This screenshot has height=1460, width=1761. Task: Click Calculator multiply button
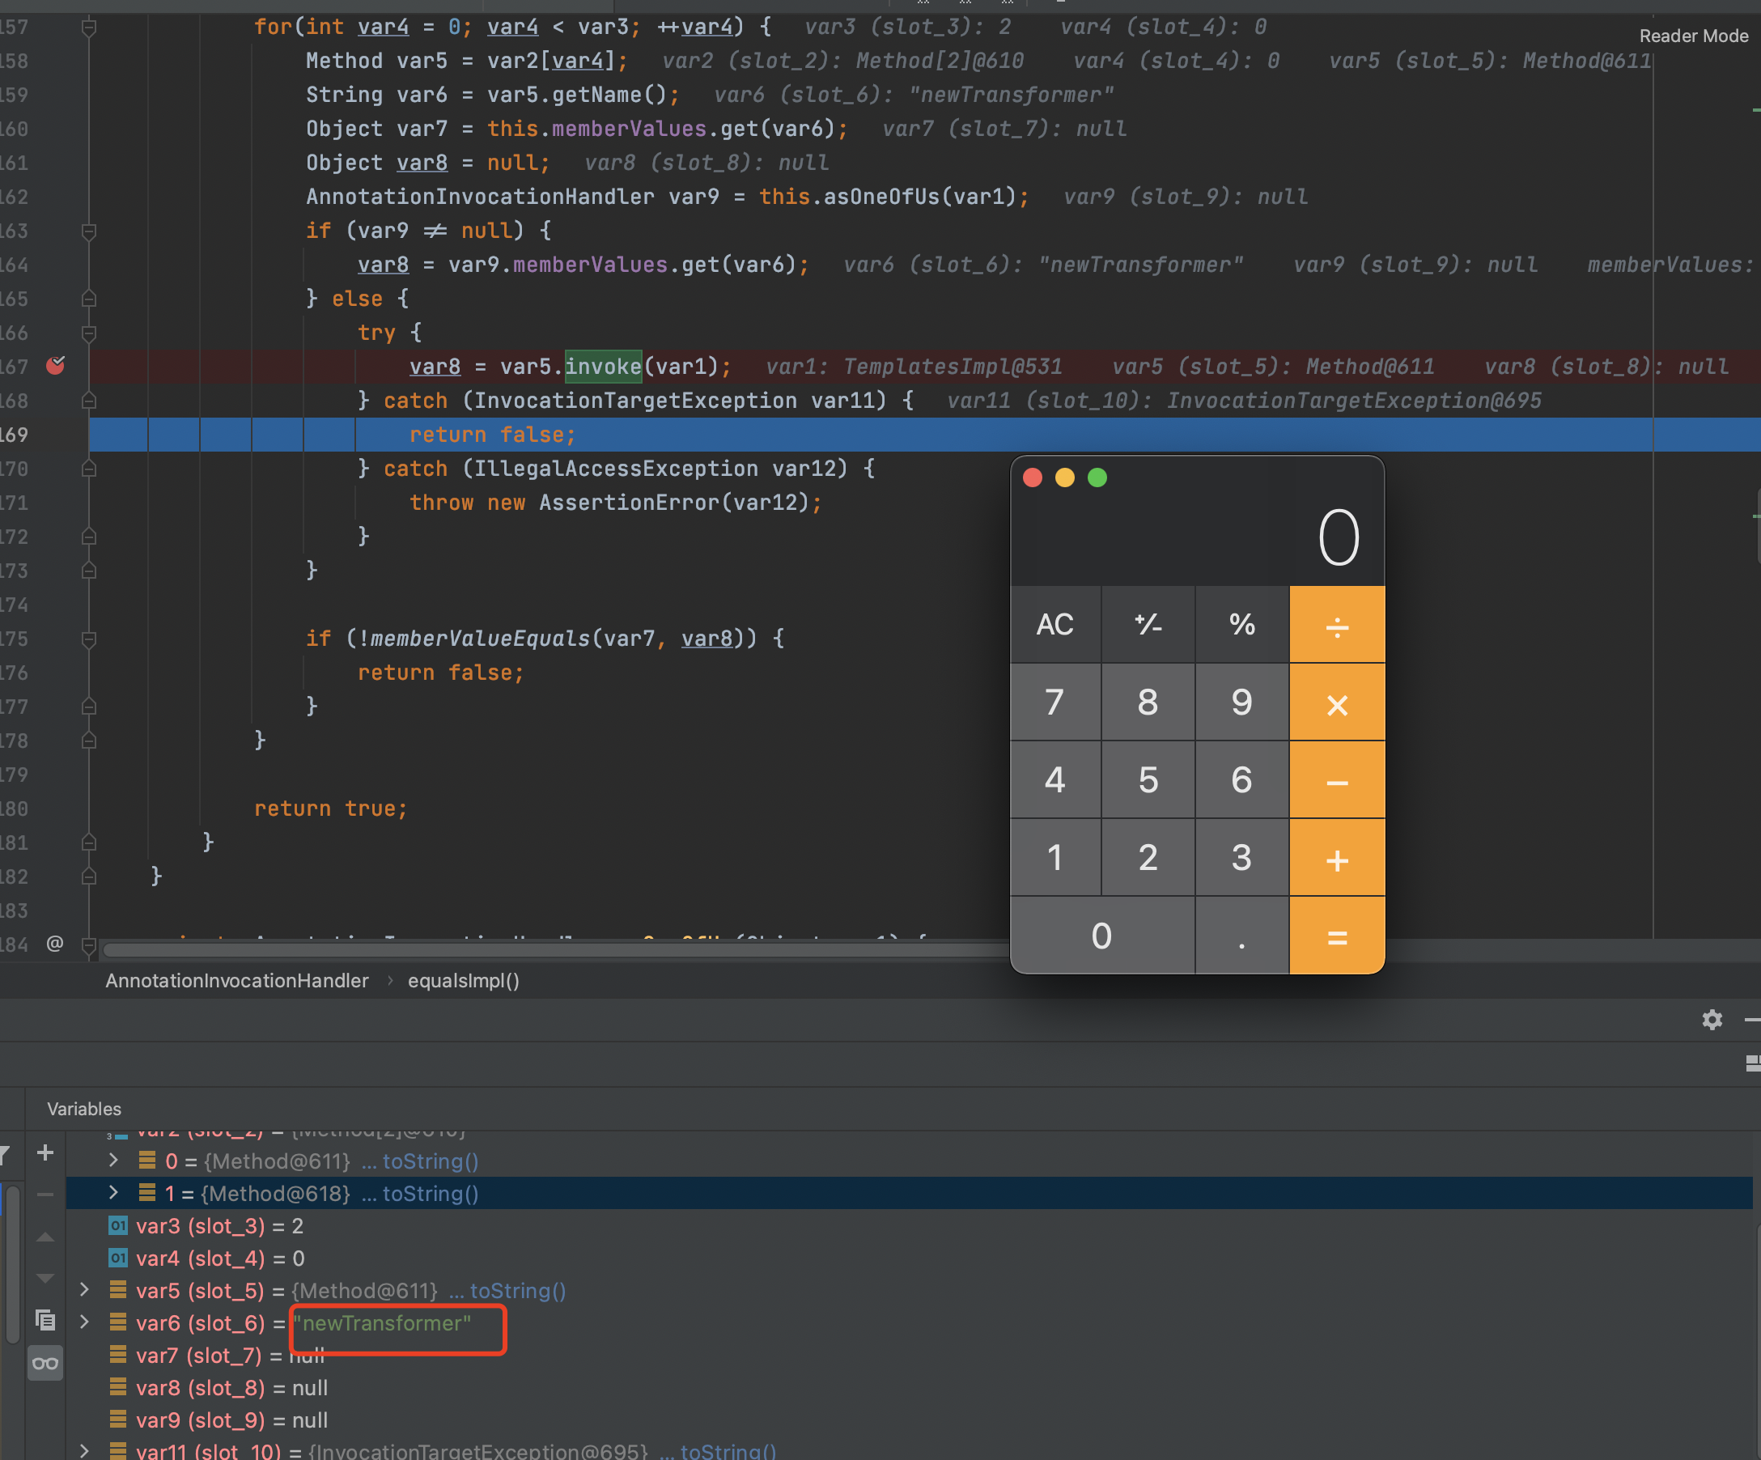tap(1337, 702)
